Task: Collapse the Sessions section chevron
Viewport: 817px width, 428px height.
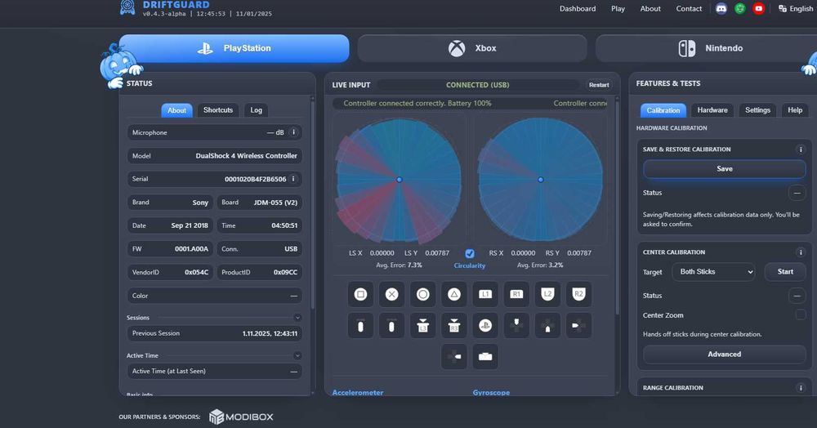Action: point(297,318)
